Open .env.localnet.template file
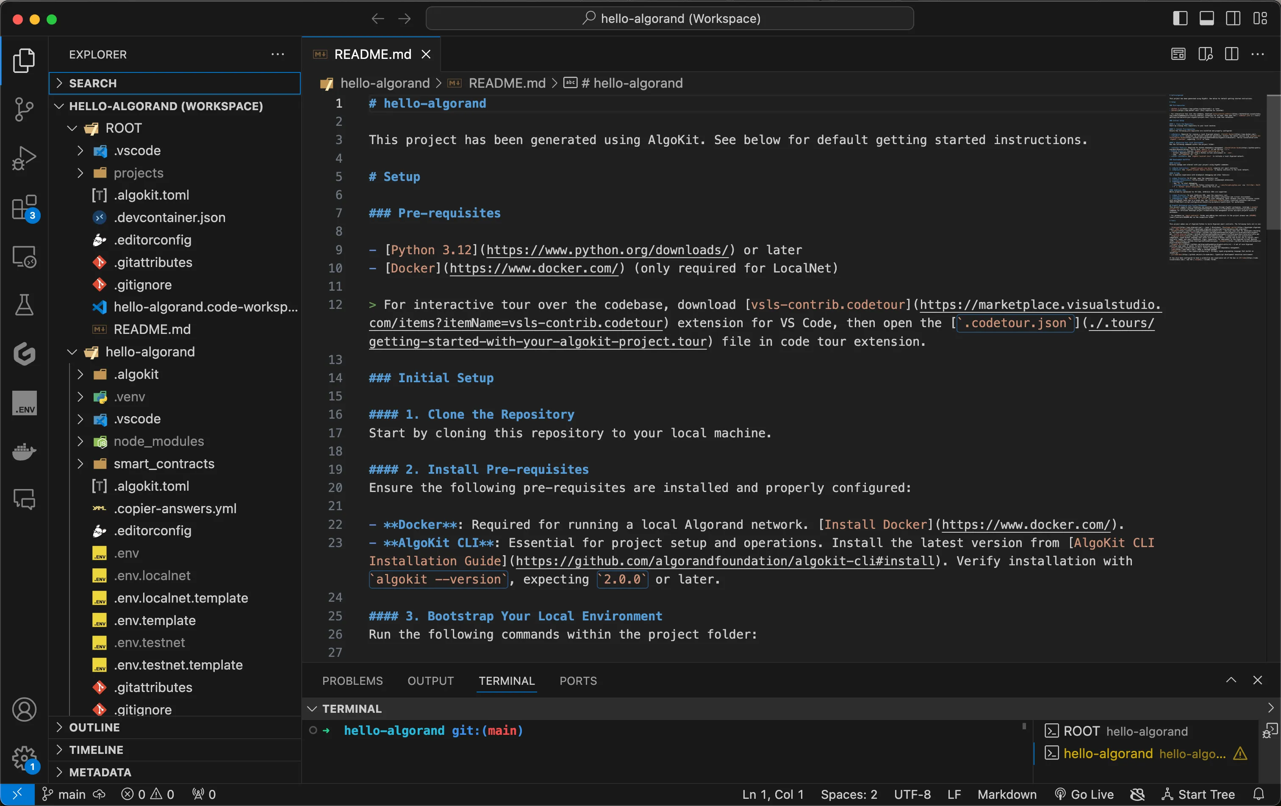Screen dimensions: 1281x806 pos(175,598)
